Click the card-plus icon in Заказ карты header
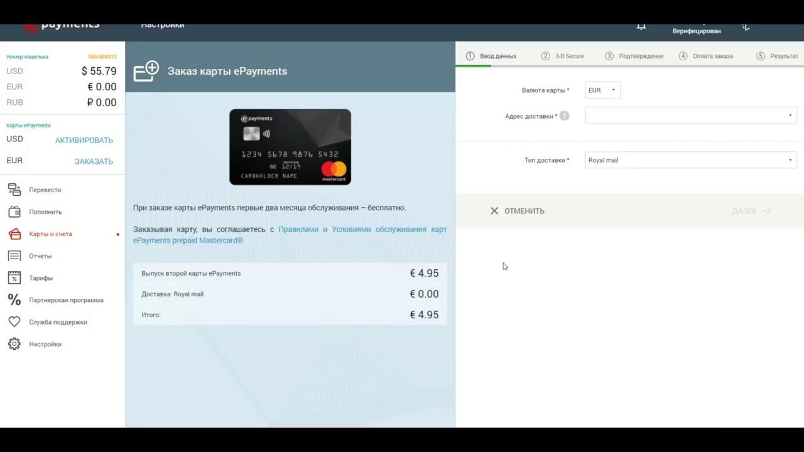The height and width of the screenshot is (452, 804). coord(146,71)
